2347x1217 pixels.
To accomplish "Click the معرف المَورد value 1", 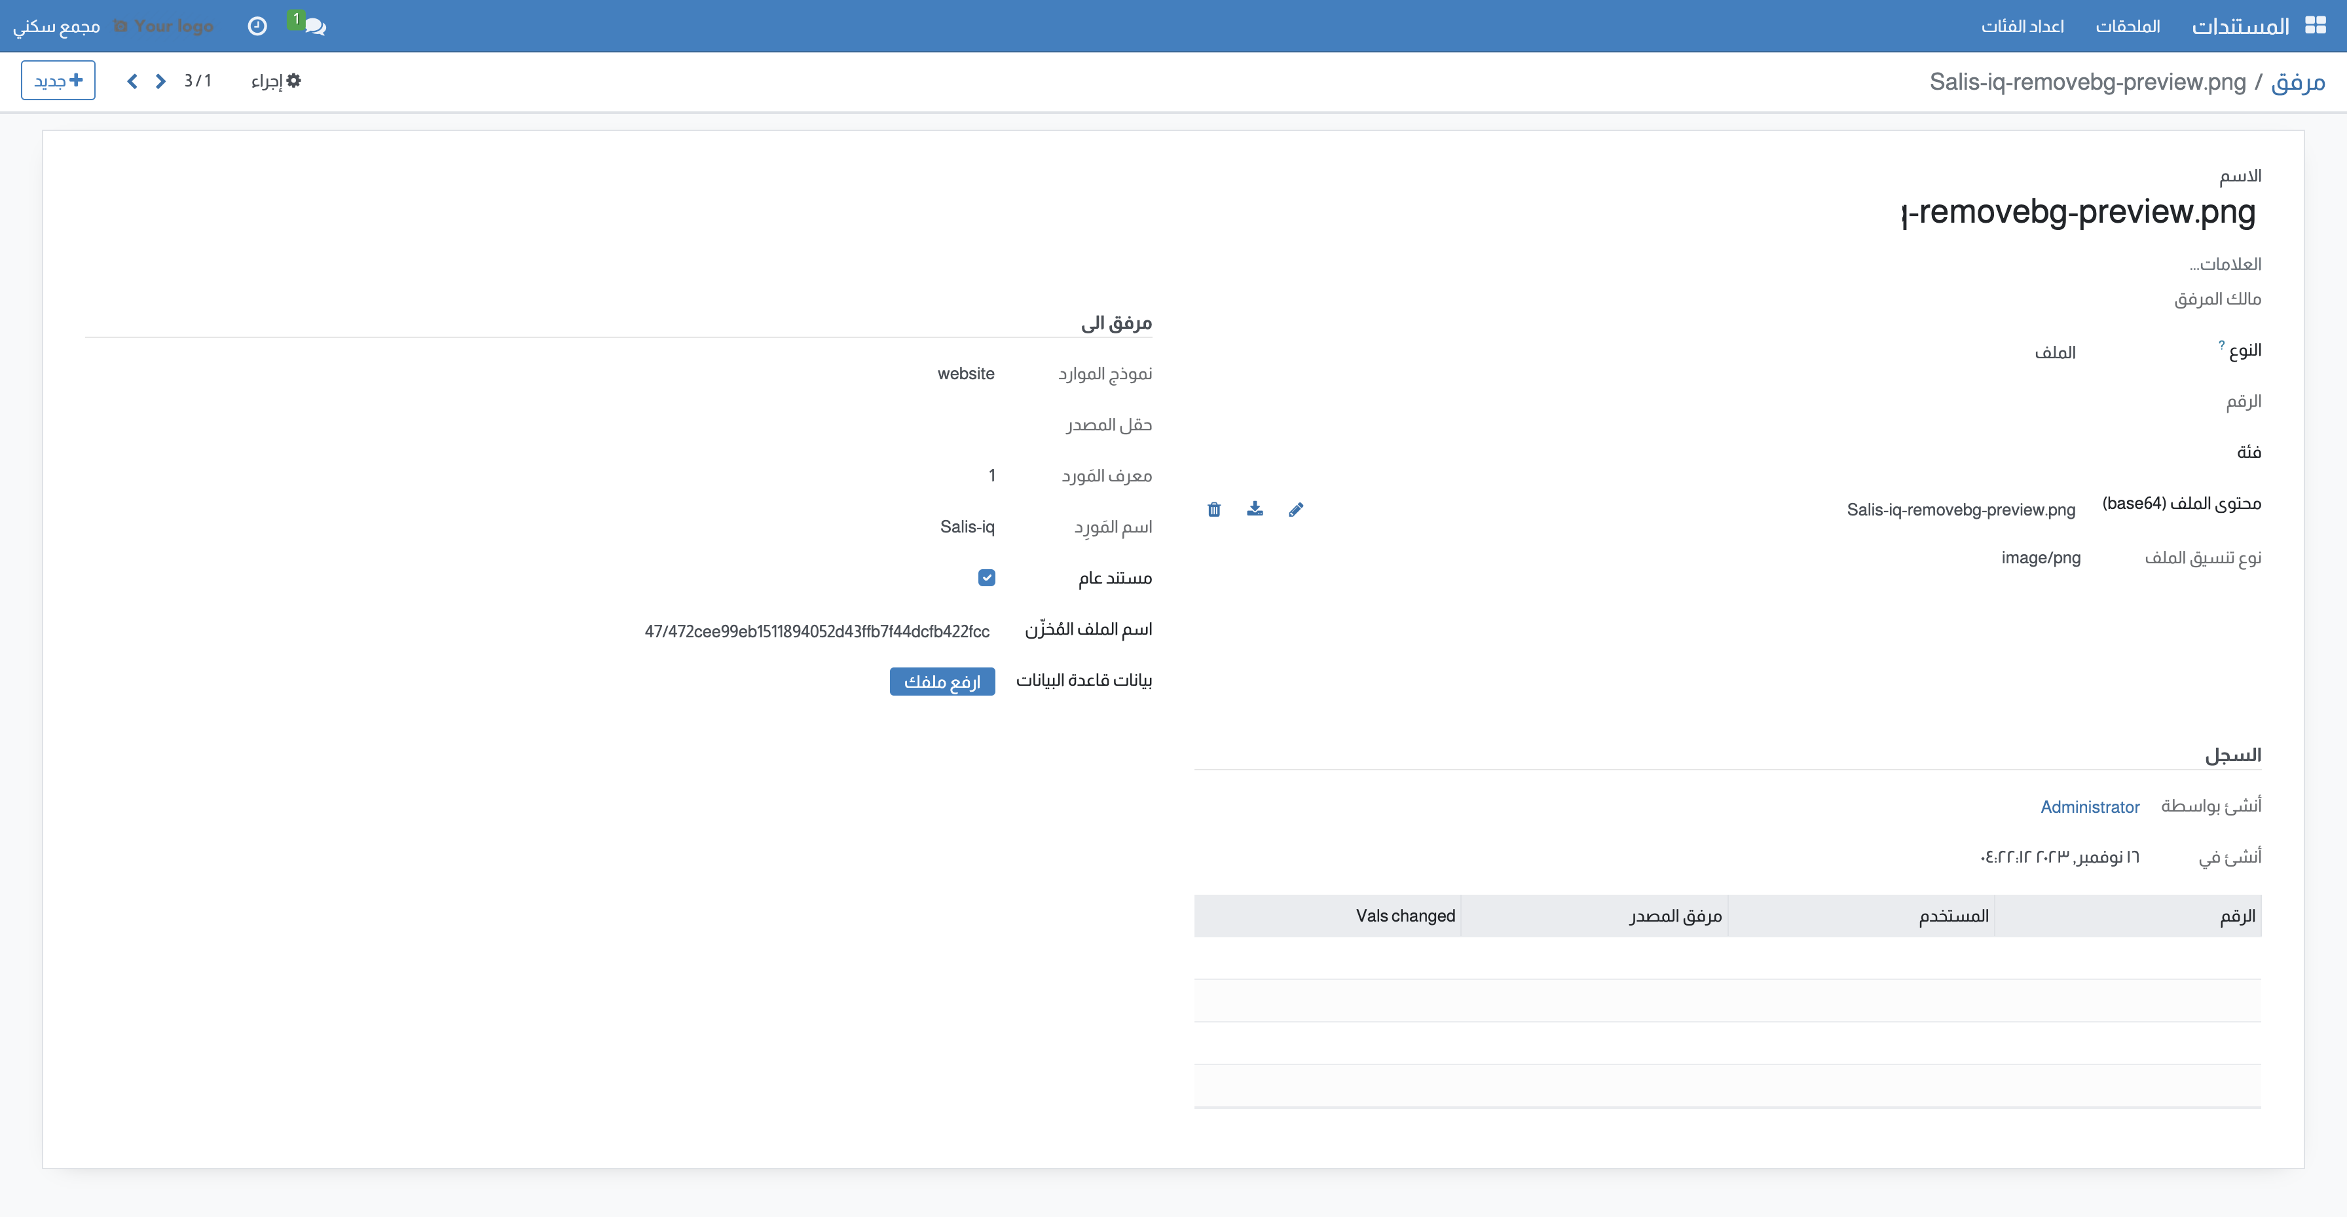I will [x=991, y=475].
